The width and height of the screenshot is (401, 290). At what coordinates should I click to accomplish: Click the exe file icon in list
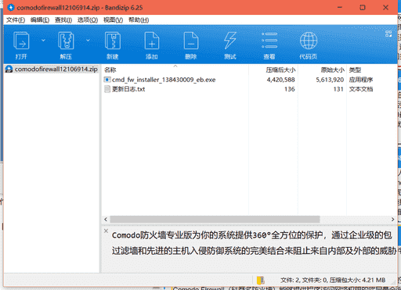point(107,80)
